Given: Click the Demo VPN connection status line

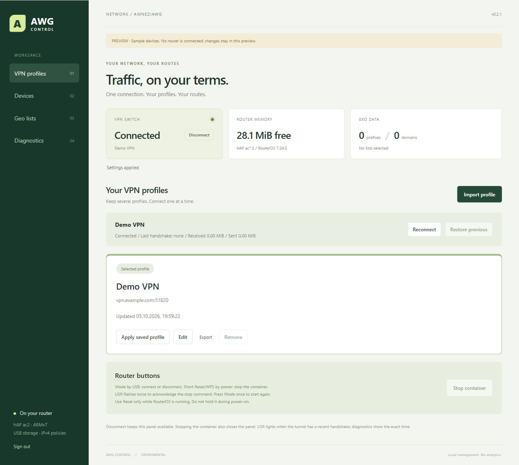Looking at the screenshot, I should pos(185,236).
